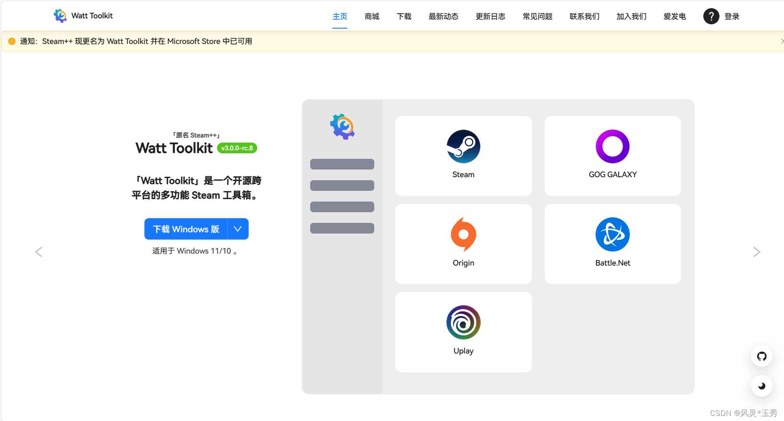Click the orange notification warning icon
The height and width of the screenshot is (421, 784).
coord(12,41)
